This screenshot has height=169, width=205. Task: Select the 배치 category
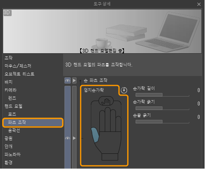tap(9, 82)
